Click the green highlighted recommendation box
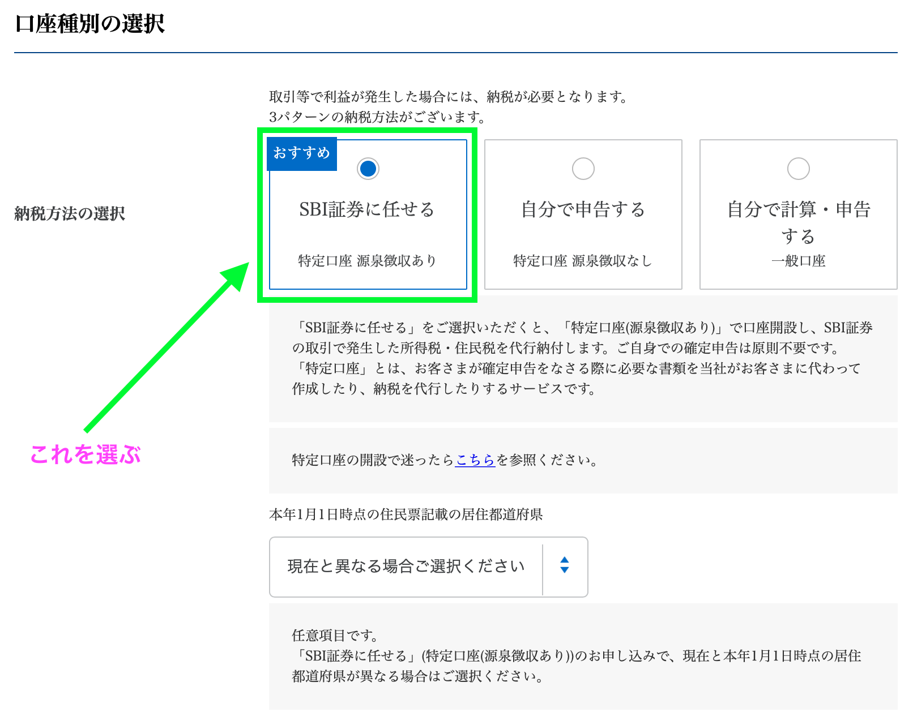Image resolution: width=913 pixels, height=721 pixels. point(368,215)
